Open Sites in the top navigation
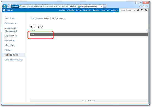This screenshot has height=107, width=152. tap(103, 10)
